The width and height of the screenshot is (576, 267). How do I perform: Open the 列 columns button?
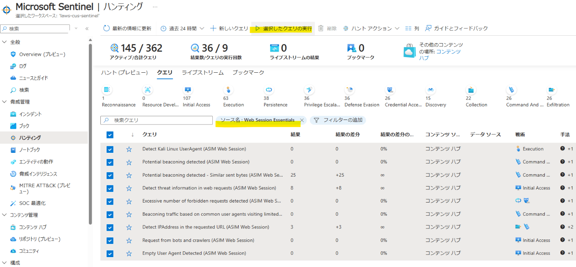coord(412,28)
